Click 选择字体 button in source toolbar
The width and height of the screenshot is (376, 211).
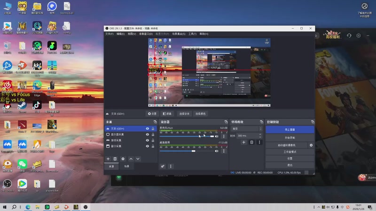(x=184, y=114)
